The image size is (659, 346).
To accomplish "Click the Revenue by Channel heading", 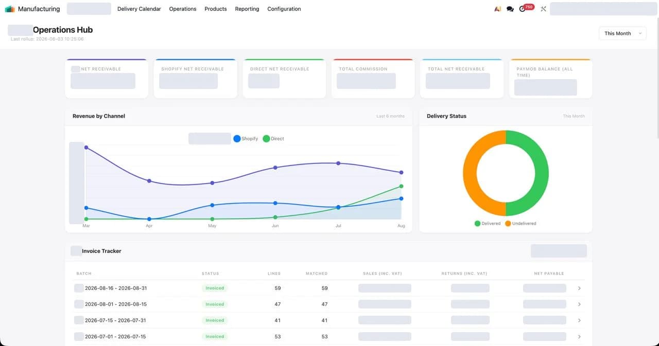I will click(99, 116).
